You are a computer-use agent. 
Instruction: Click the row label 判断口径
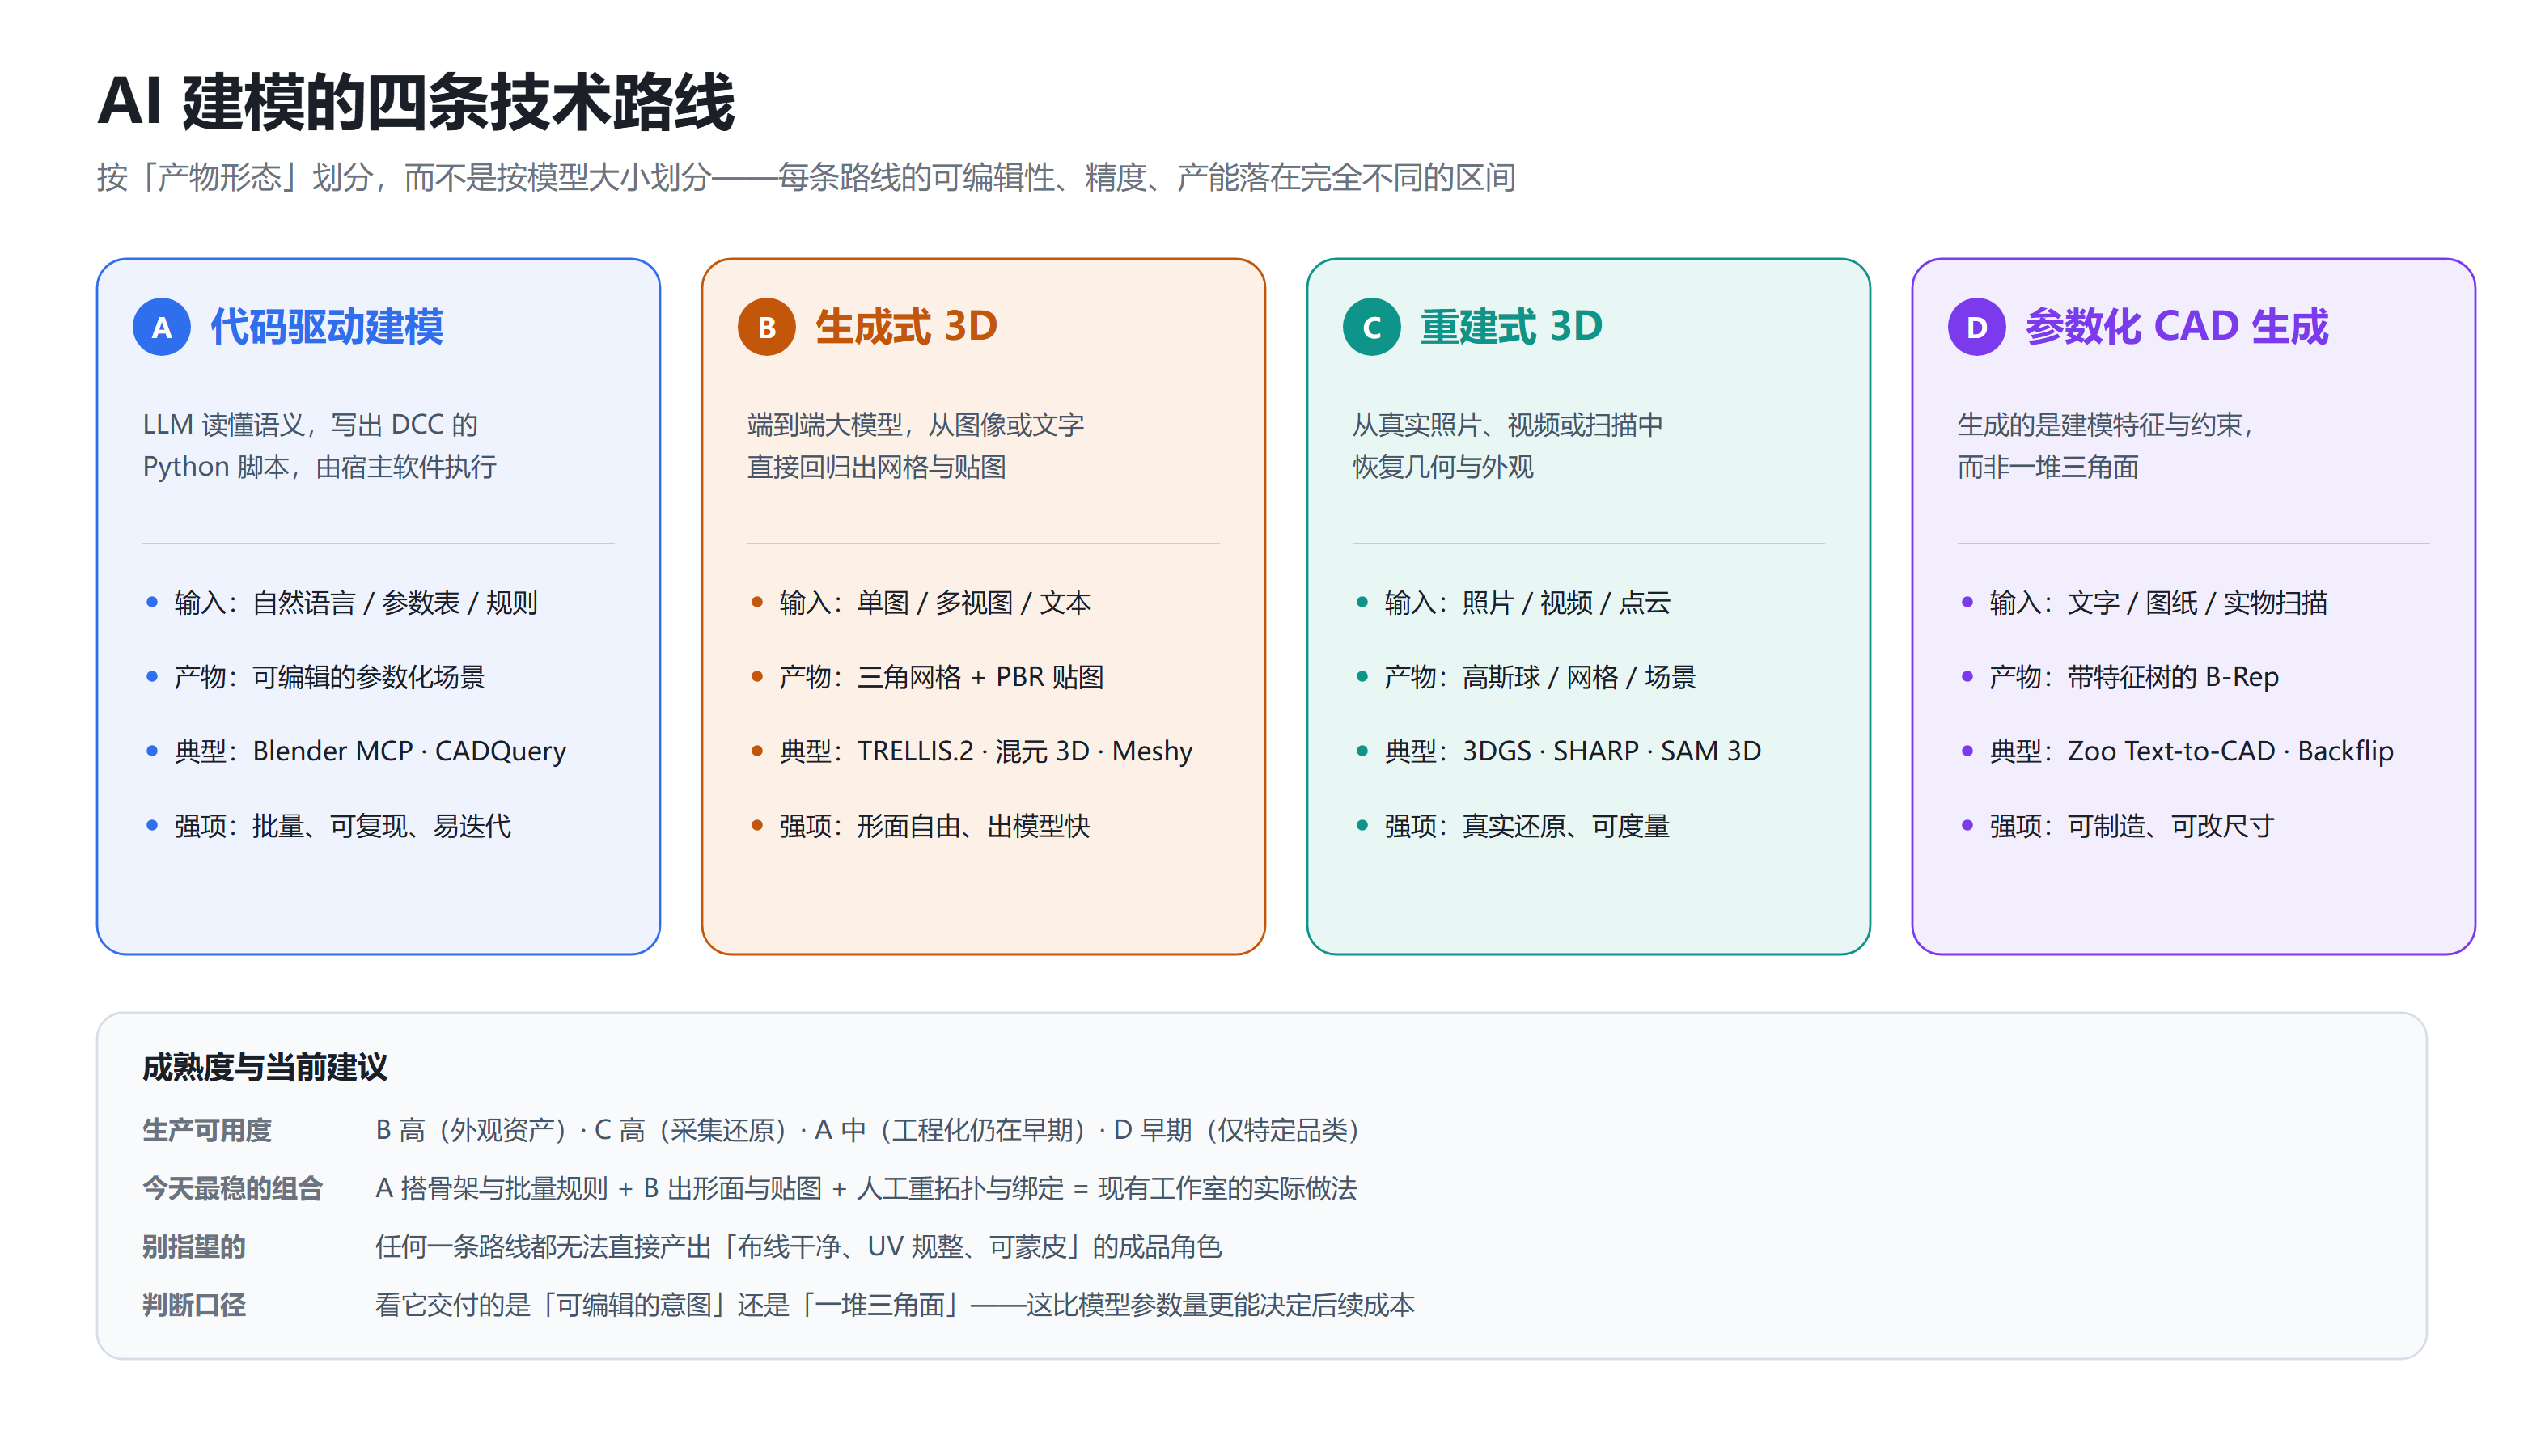(193, 1305)
